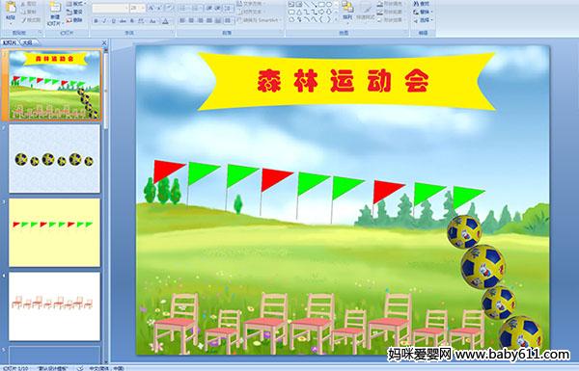Click the Increase Indent icon
This screenshot has height=371, width=579.
tap(218, 8)
